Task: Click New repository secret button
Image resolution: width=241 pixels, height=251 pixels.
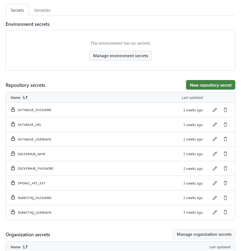Action: click(211, 85)
